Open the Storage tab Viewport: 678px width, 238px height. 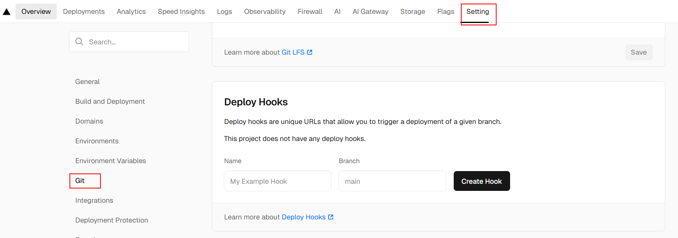(x=413, y=11)
